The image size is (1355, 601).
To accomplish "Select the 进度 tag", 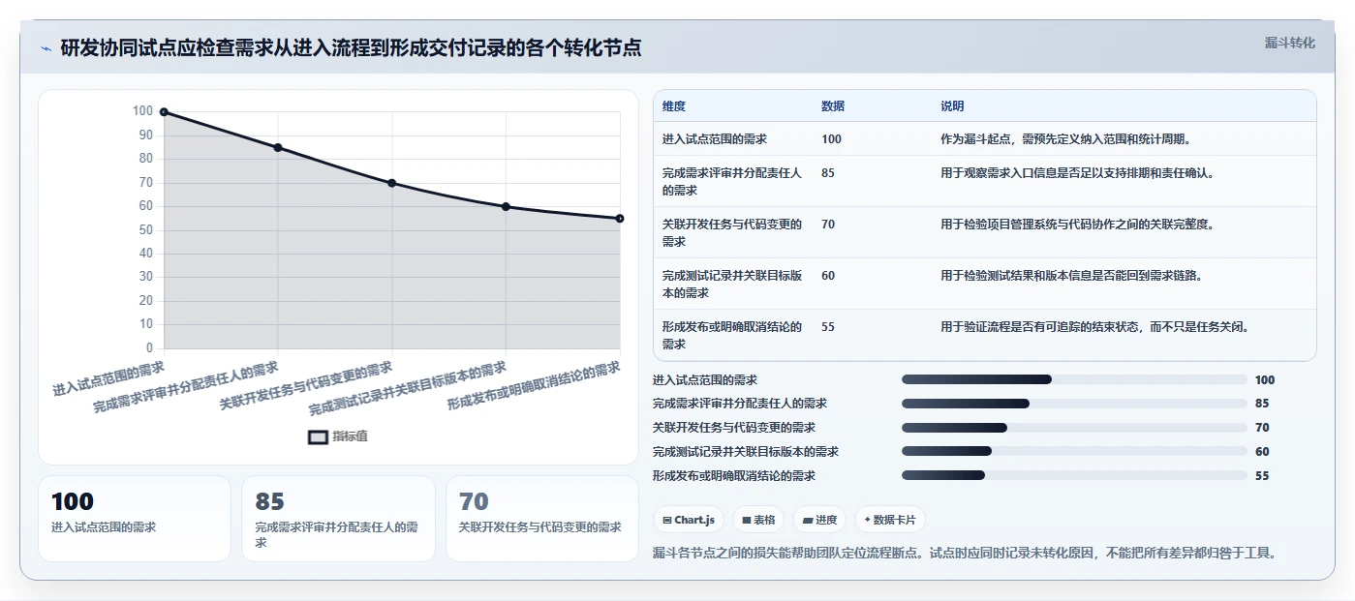I will (819, 520).
